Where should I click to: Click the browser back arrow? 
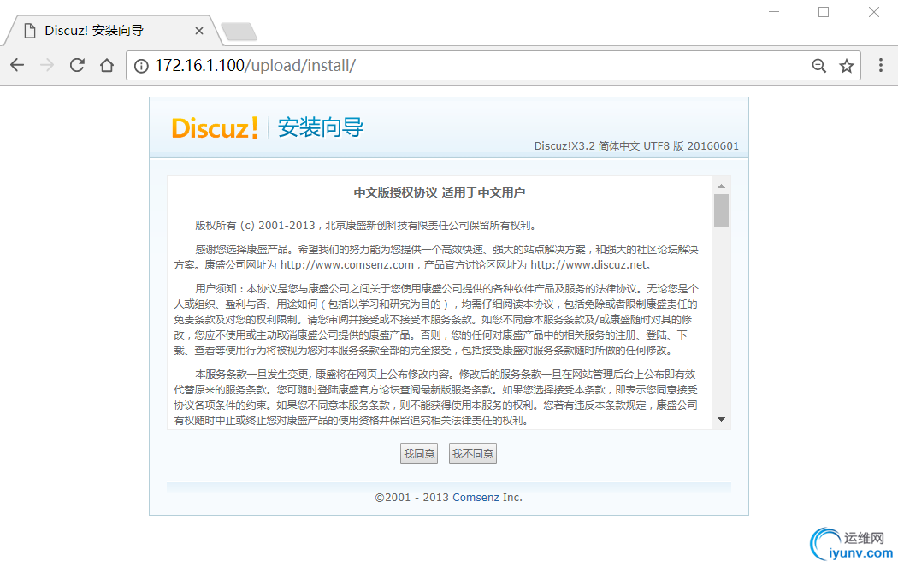coord(17,65)
